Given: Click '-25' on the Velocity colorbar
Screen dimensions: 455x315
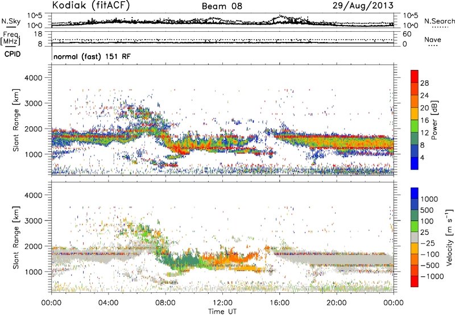Looking at the screenshot, I should (428, 243).
